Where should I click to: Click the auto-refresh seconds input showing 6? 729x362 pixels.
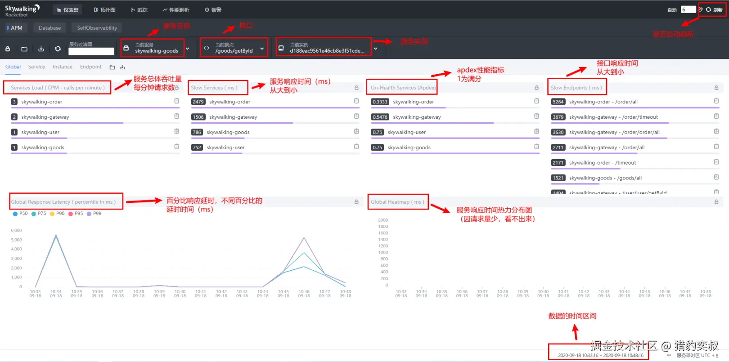coord(688,9)
